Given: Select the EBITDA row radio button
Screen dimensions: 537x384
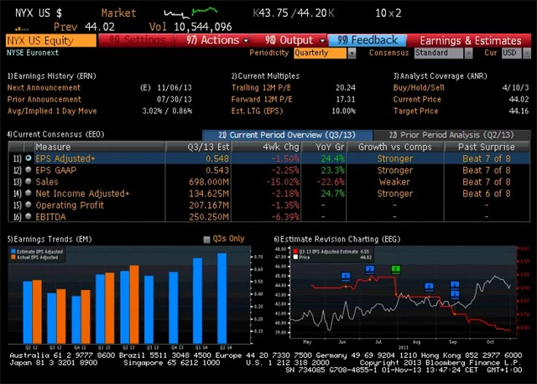Looking at the screenshot, I should click(29, 216).
